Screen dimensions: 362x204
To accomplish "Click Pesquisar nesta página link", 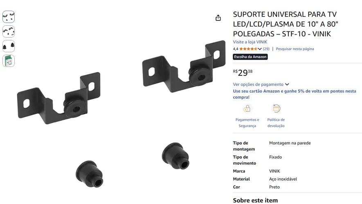I will click(295, 49).
